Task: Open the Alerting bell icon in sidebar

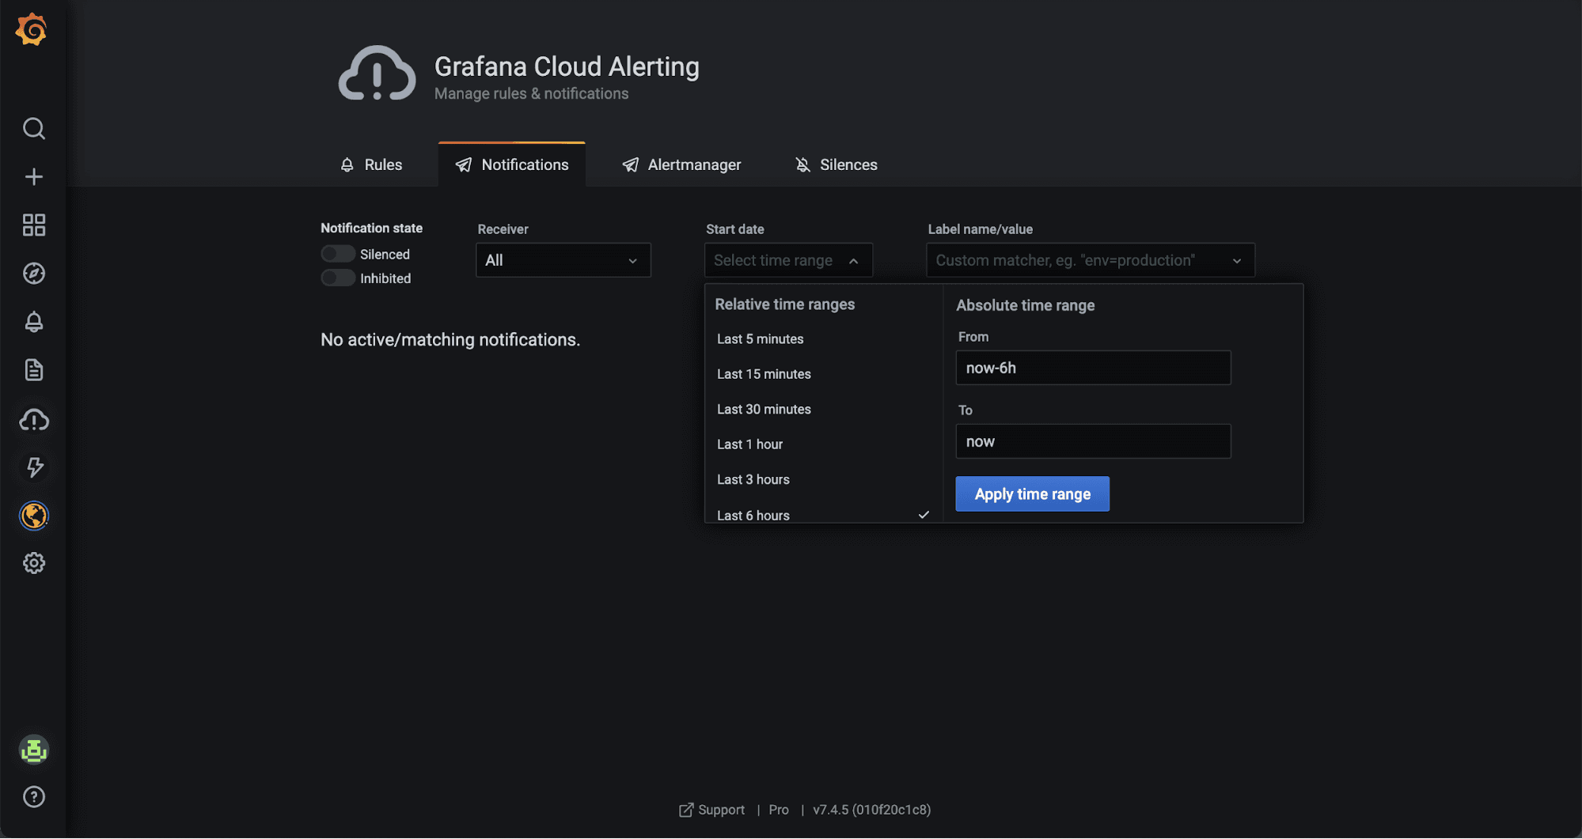Action: pyautogui.click(x=33, y=322)
